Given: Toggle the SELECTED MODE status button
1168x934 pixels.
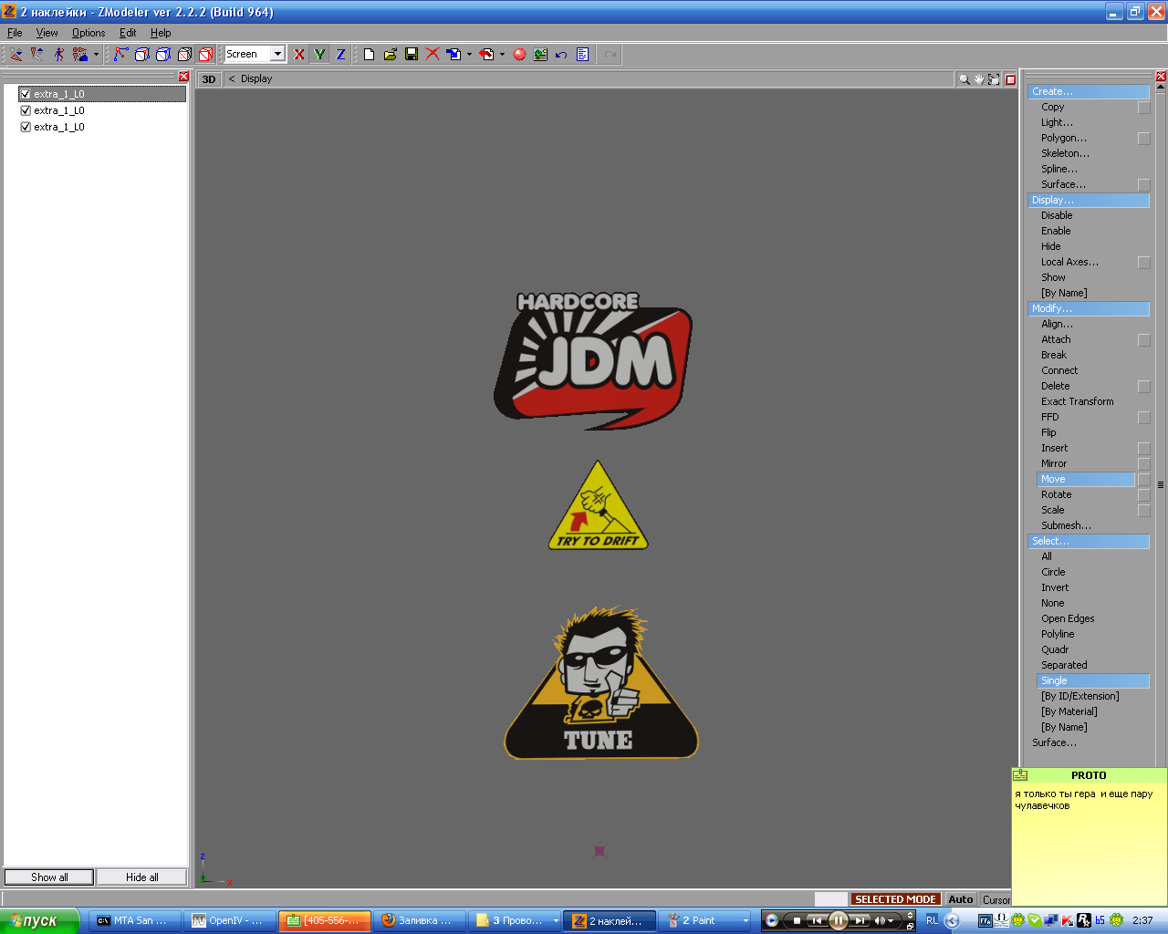Looking at the screenshot, I should click(x=895, y=899).
